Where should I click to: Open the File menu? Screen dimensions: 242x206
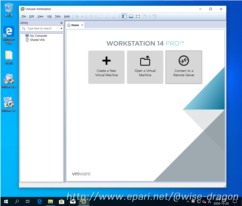(x=24, y=16)
